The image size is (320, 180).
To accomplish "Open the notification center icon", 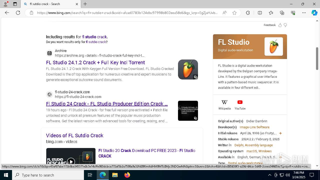I will [312, 175].
